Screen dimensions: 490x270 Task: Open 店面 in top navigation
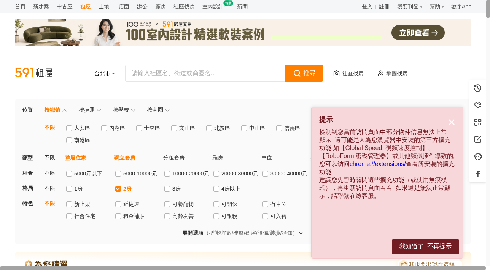point(124,6)
